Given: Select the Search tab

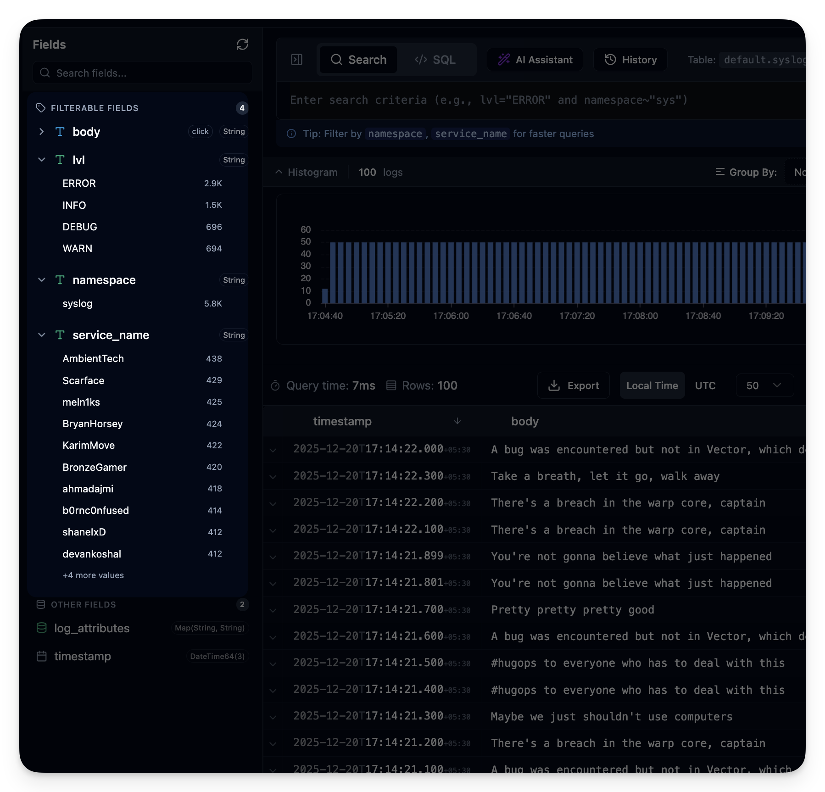Looking at the screenshot, I should 358,60.
